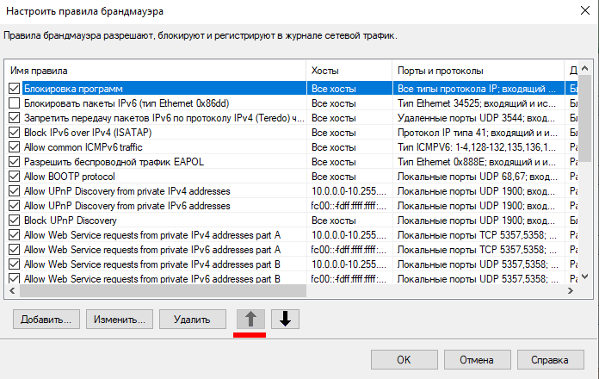599x379 pixels.
Task: Toggle the Allow BOOTP protocol checkbox
Action: click(14, 177)
